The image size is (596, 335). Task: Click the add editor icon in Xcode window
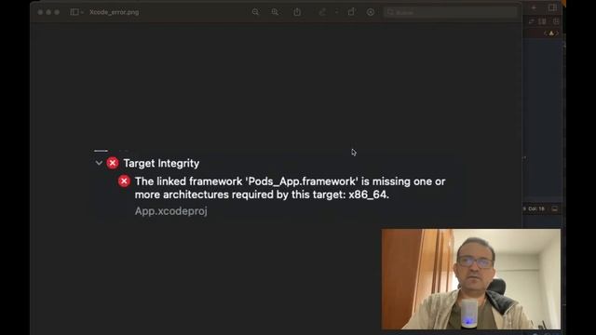click(x=556, y=21)
